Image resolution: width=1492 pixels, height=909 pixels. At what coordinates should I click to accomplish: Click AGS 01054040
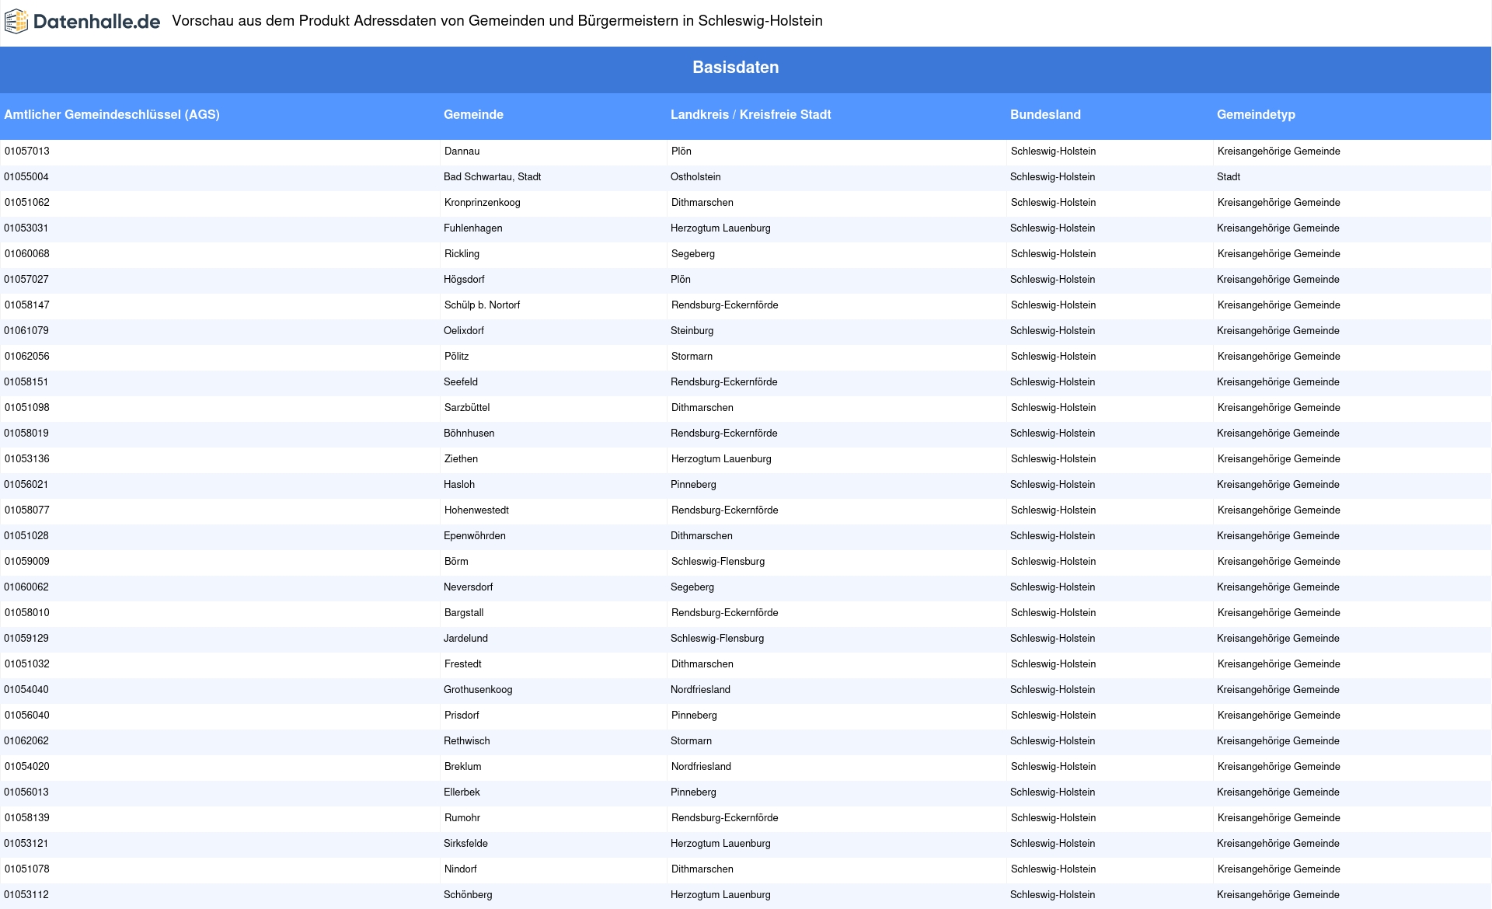pos(26,690)
